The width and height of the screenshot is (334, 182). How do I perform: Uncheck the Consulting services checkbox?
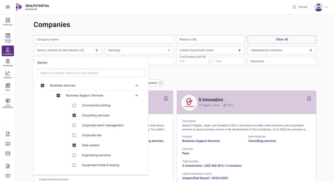coord(74,115)
